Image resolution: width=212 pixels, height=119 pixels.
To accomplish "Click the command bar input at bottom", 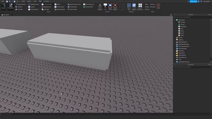I will point(105,114).
